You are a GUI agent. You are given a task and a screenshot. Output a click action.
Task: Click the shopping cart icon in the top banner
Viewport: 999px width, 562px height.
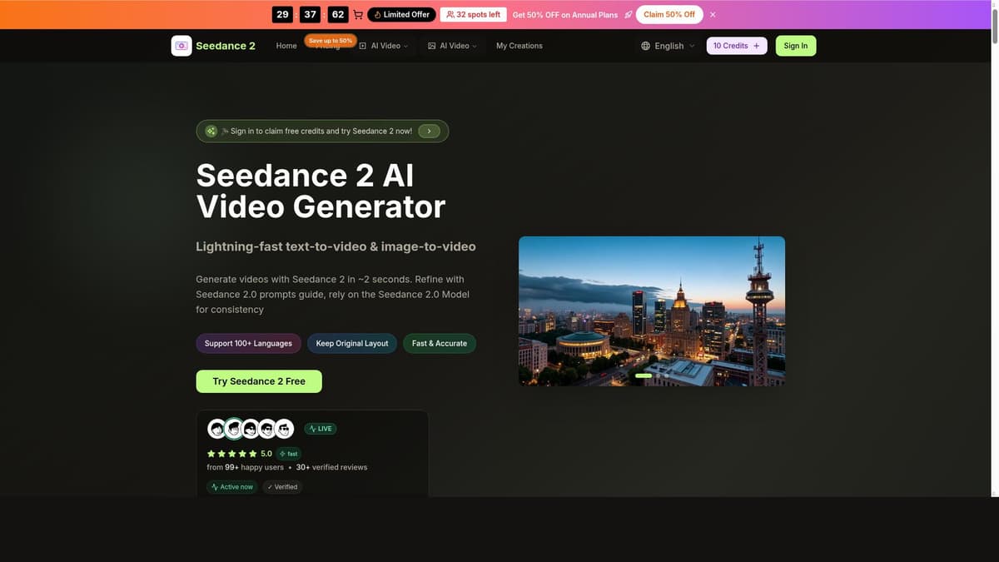point(357,13)
